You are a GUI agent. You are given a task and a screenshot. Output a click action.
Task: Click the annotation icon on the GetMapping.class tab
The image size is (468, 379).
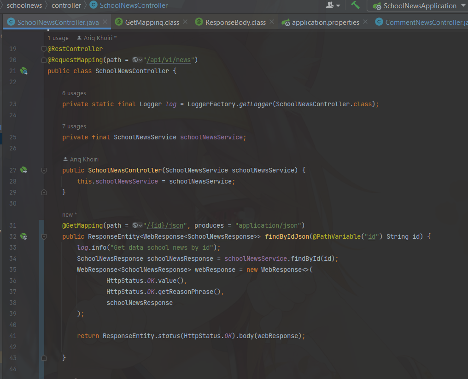(119, 22)
